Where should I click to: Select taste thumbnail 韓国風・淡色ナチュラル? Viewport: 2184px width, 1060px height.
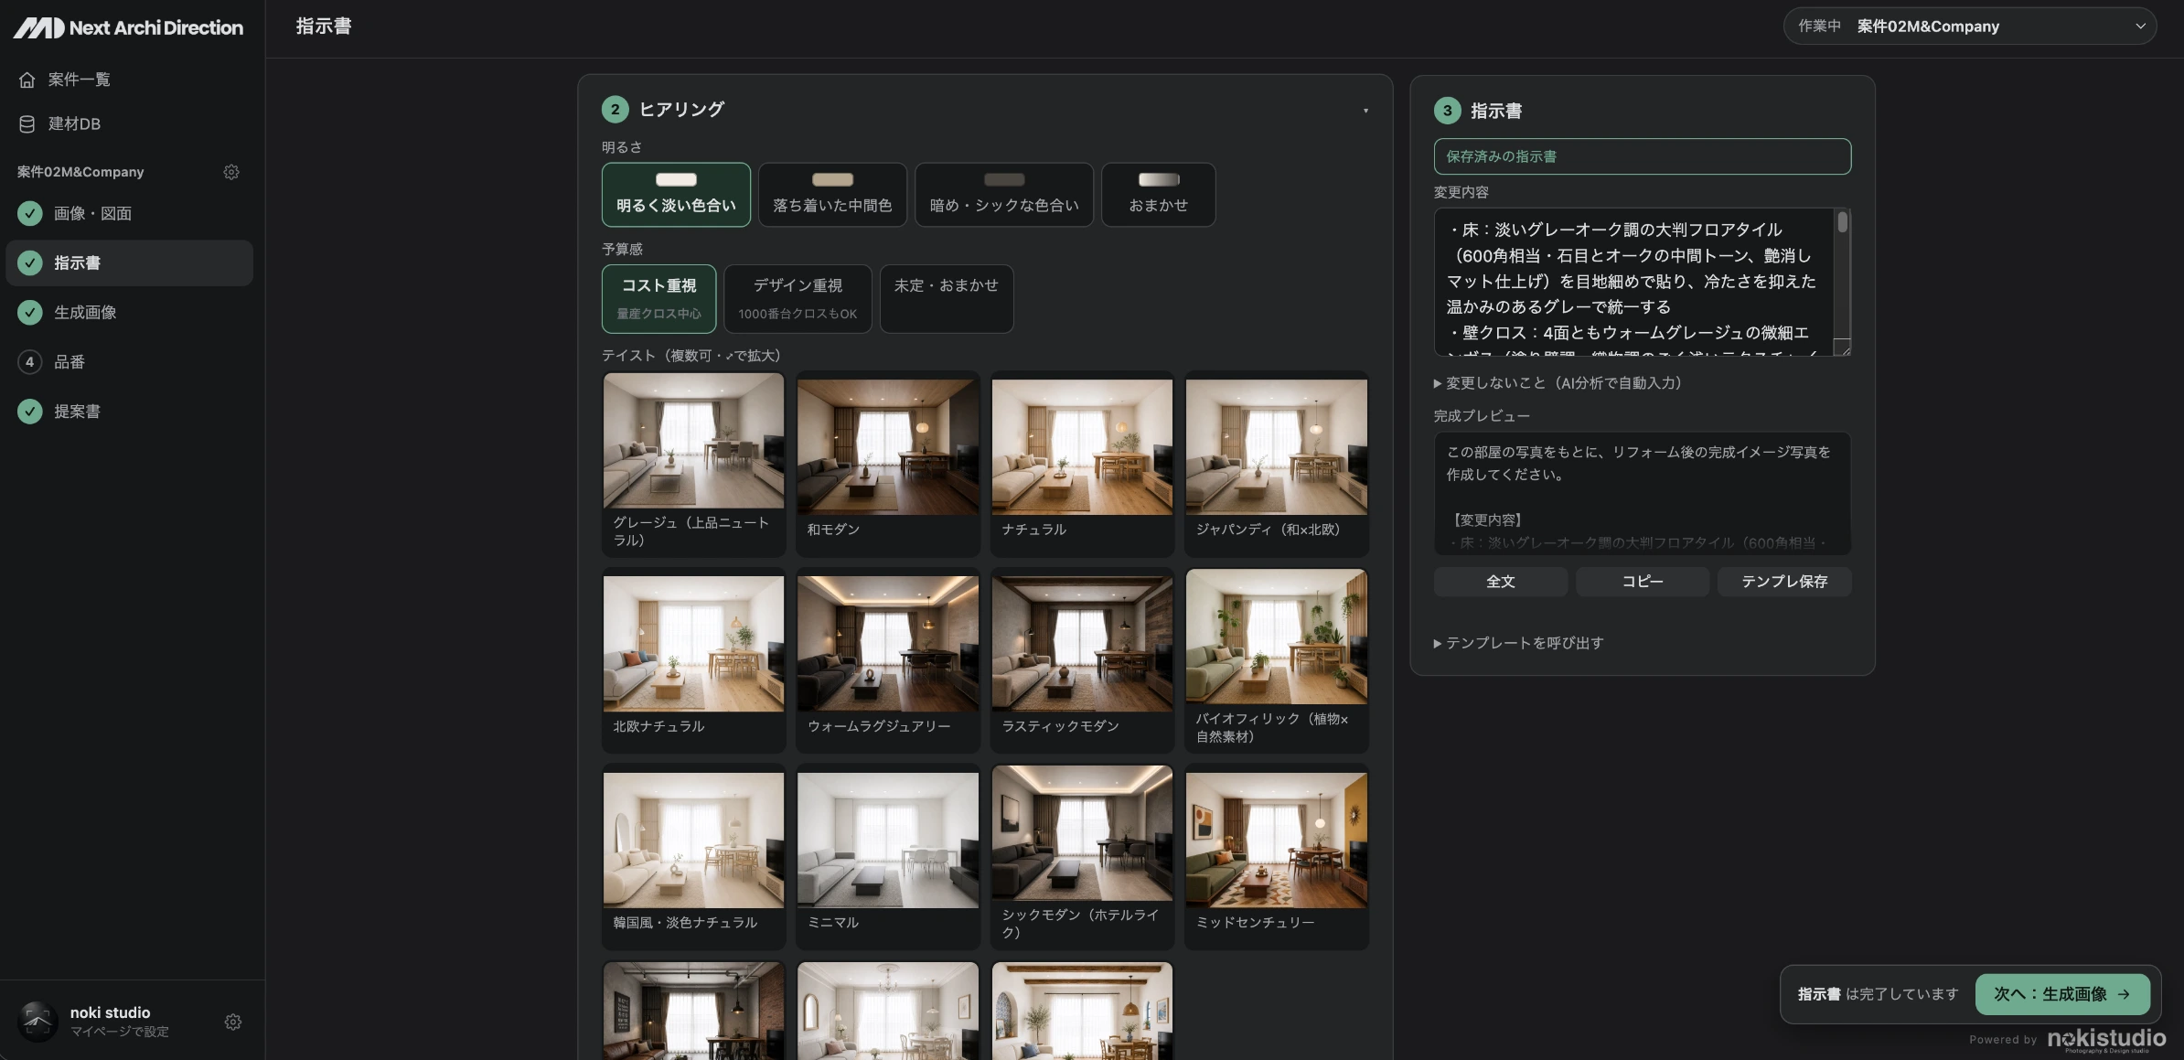(693, 857)
